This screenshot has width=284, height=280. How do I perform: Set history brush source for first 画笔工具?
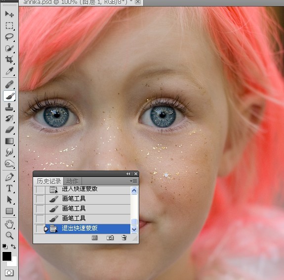[40, 199]
